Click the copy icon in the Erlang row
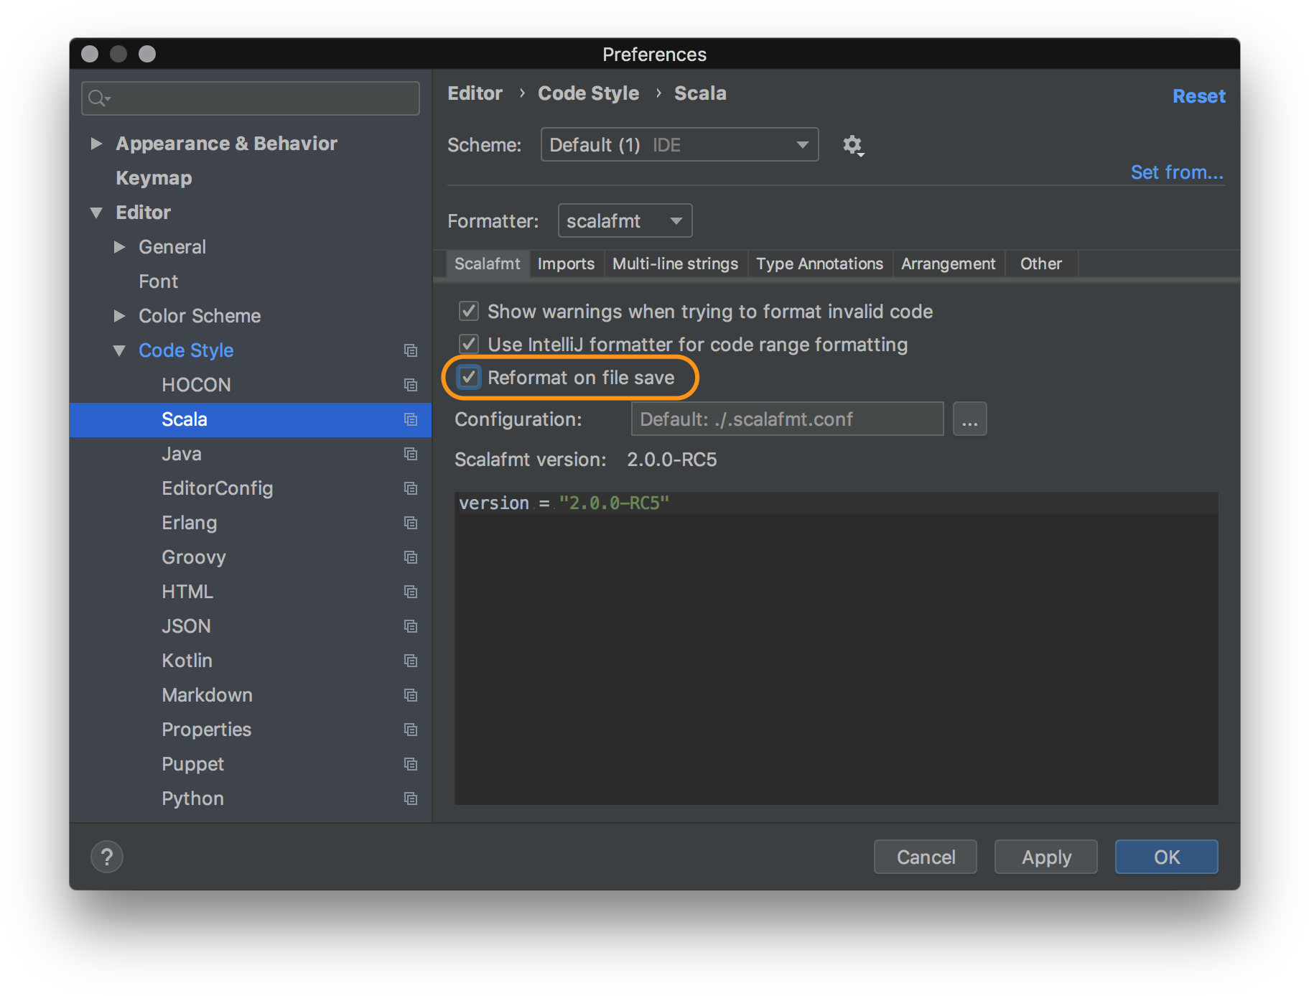1309x996 pixels. point(411,523)
